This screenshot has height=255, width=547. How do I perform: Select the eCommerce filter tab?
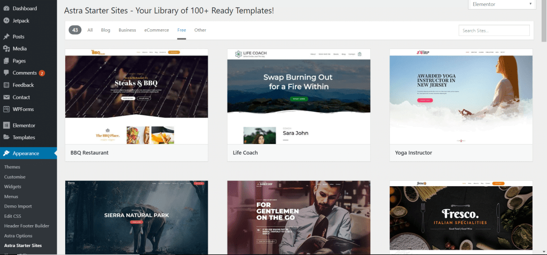point(157,30)
